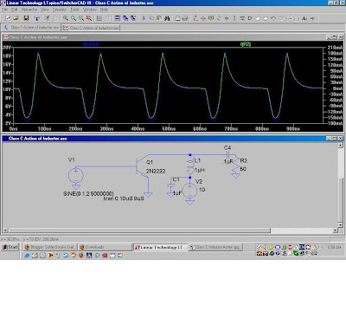Switch to the Class C Action of Inductor.asc tab

(x=32, y=28)
